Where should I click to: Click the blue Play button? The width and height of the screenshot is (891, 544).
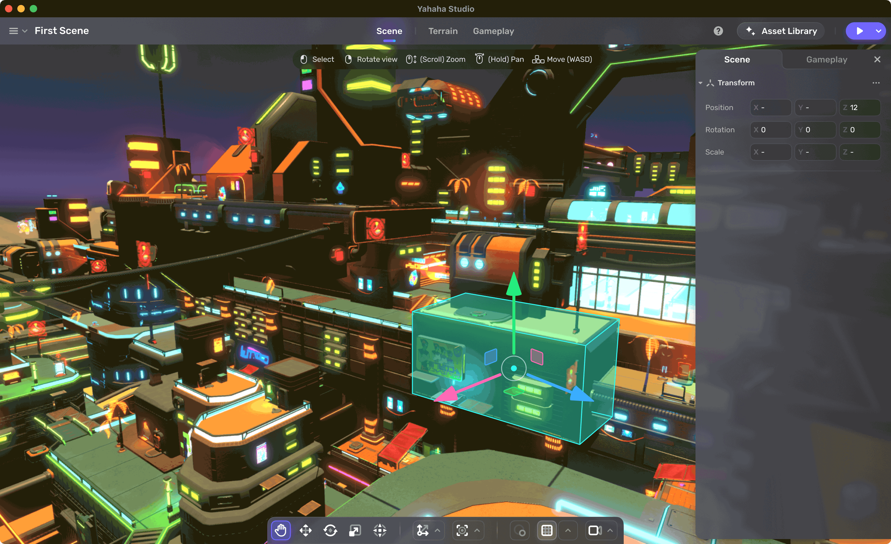click(859, 31)
